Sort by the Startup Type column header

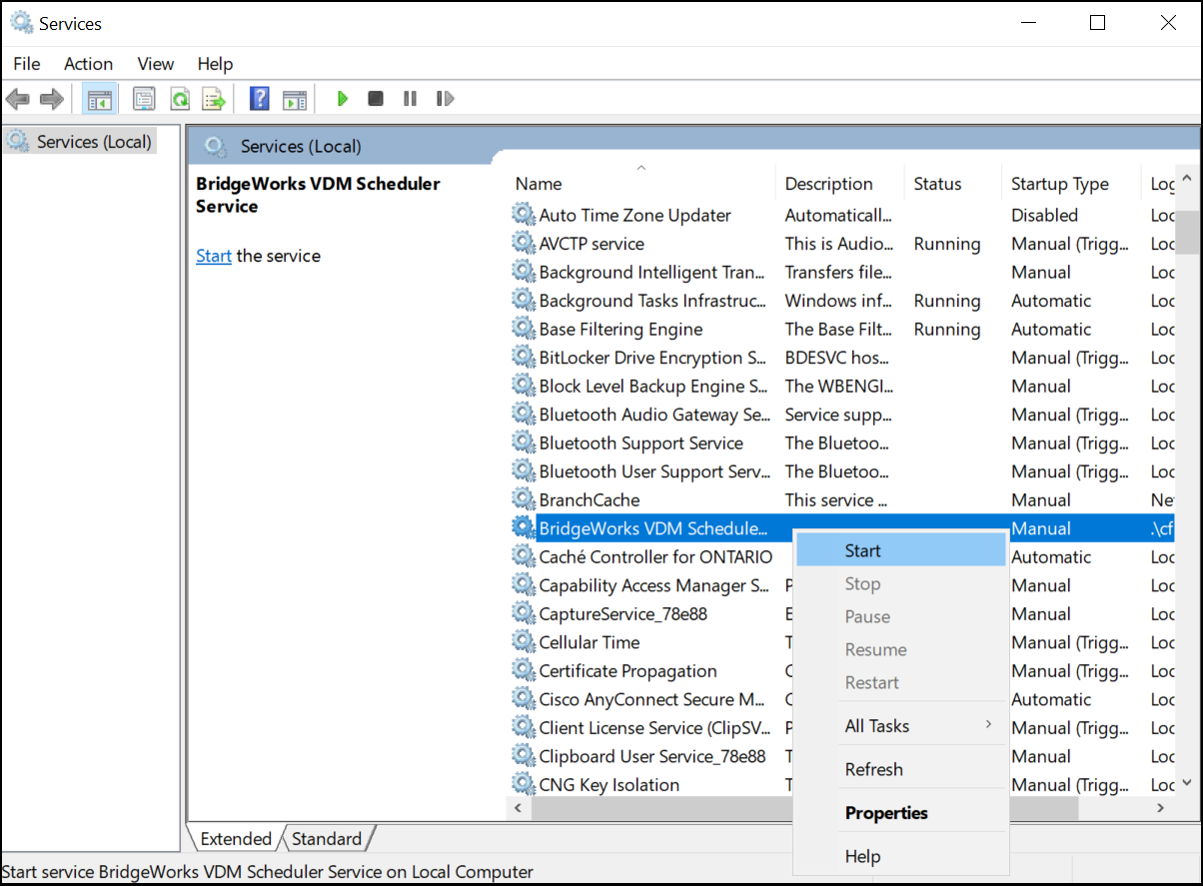[x=1071, y=184]
